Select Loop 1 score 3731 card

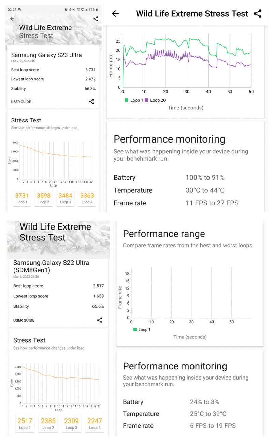coord(22,198)
